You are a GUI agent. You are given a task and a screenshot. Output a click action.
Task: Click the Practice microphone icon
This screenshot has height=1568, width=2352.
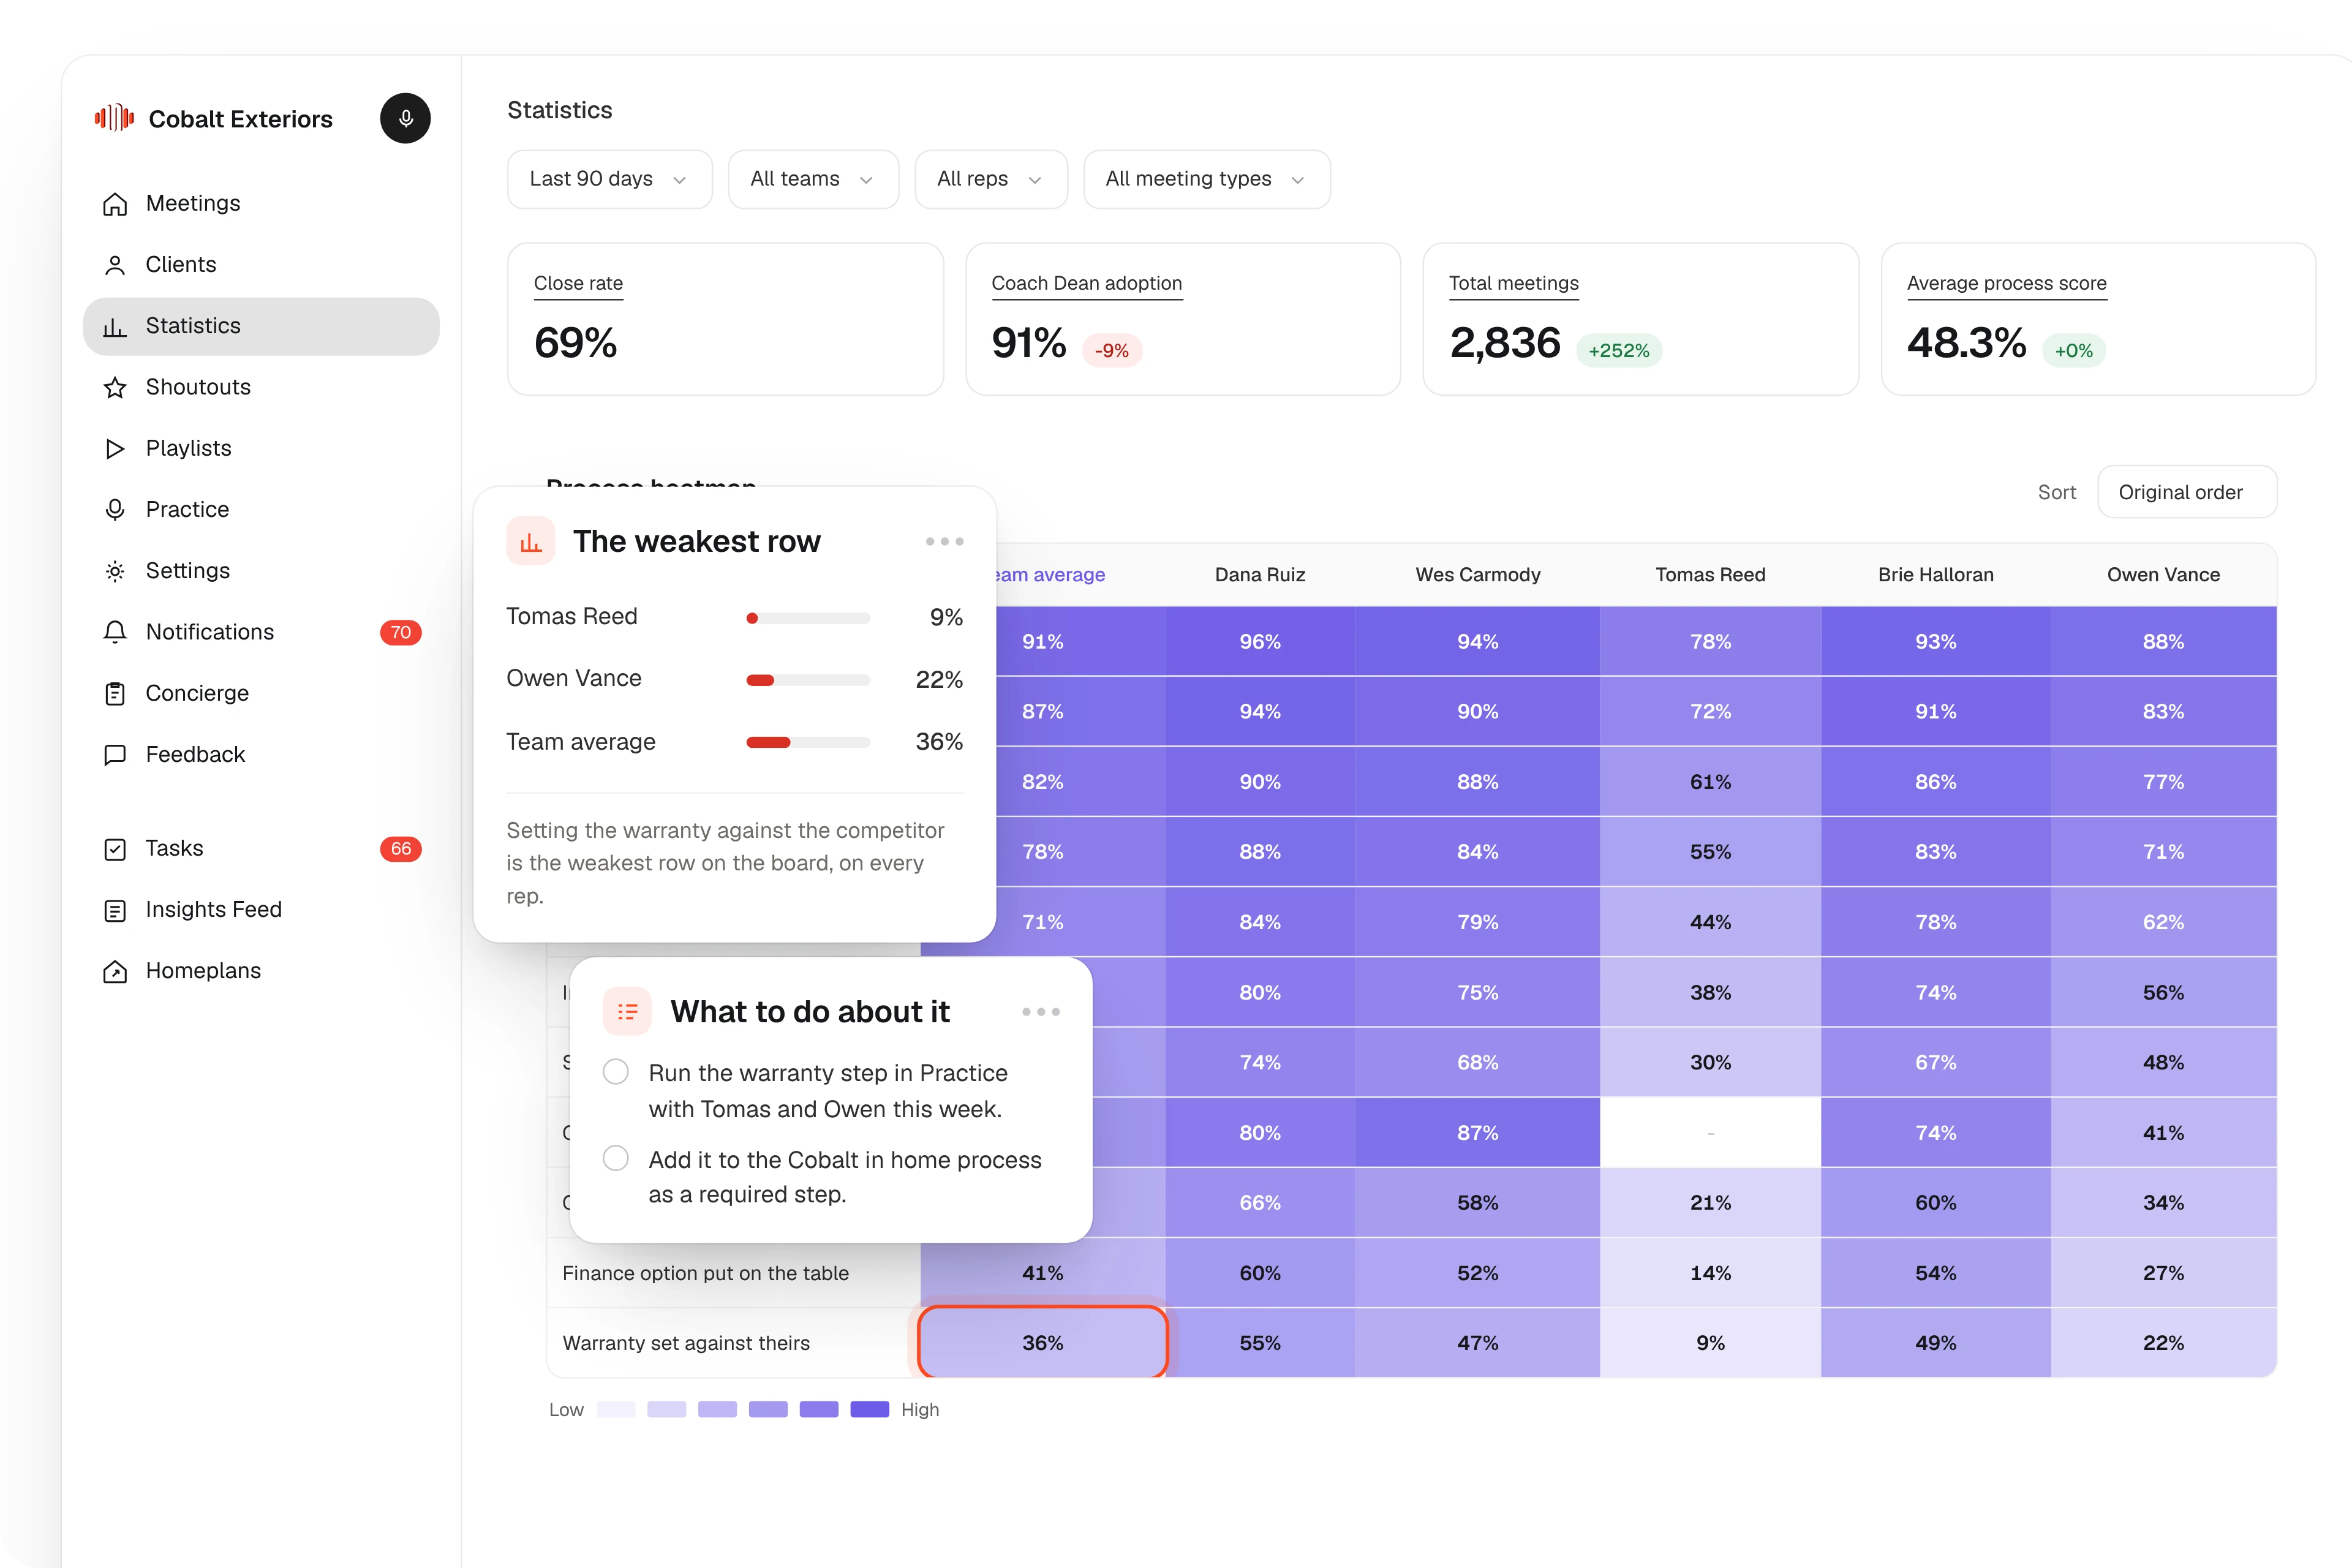click(115, 510)
